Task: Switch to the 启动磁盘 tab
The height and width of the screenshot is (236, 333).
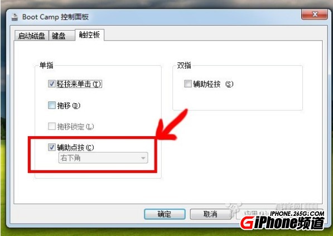Action: [31, 36]
